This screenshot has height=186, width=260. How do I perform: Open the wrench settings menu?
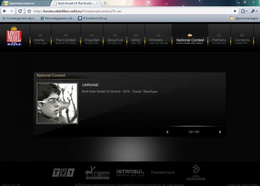pyautogui.click(x=254, y=11)
